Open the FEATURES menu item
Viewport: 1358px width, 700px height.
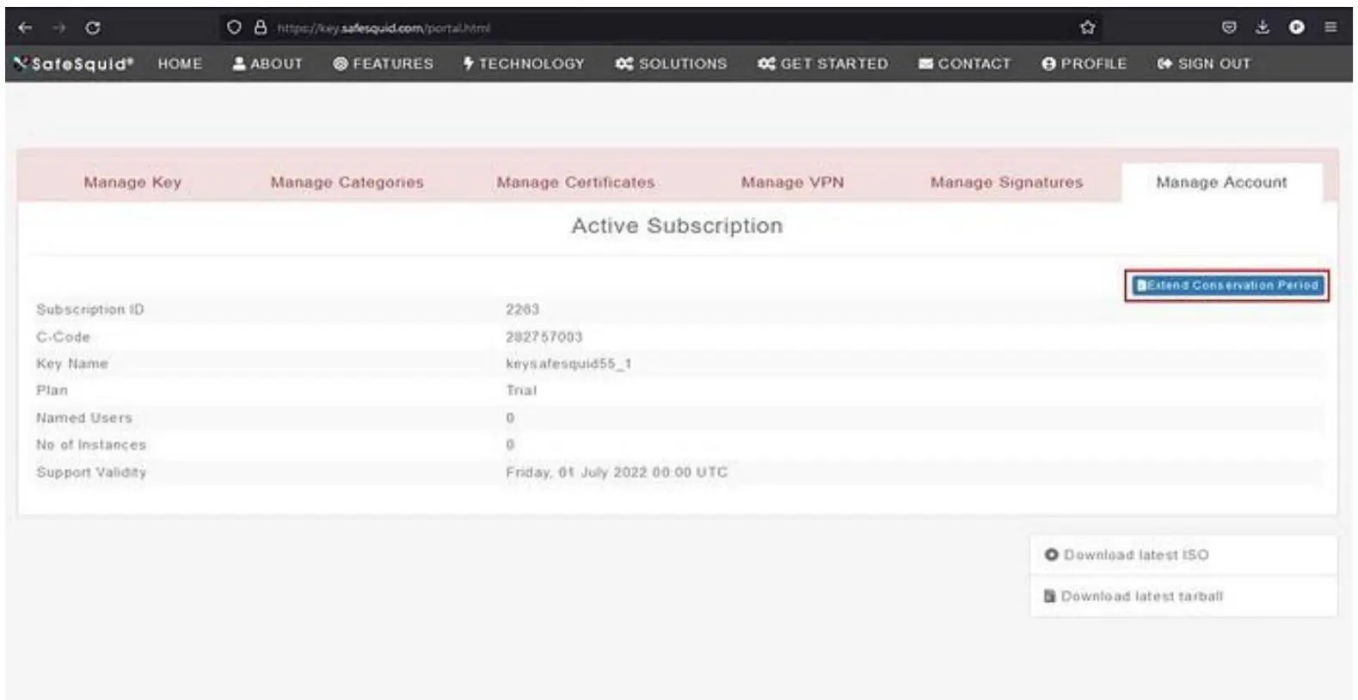click(384, 64)
